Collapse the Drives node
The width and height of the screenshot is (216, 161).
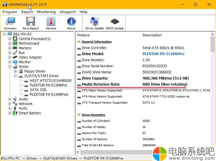(x=10, y=67)
